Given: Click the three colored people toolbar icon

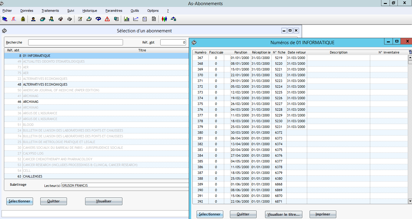Looking at the screenshot, I should click(x=164, y=19).
